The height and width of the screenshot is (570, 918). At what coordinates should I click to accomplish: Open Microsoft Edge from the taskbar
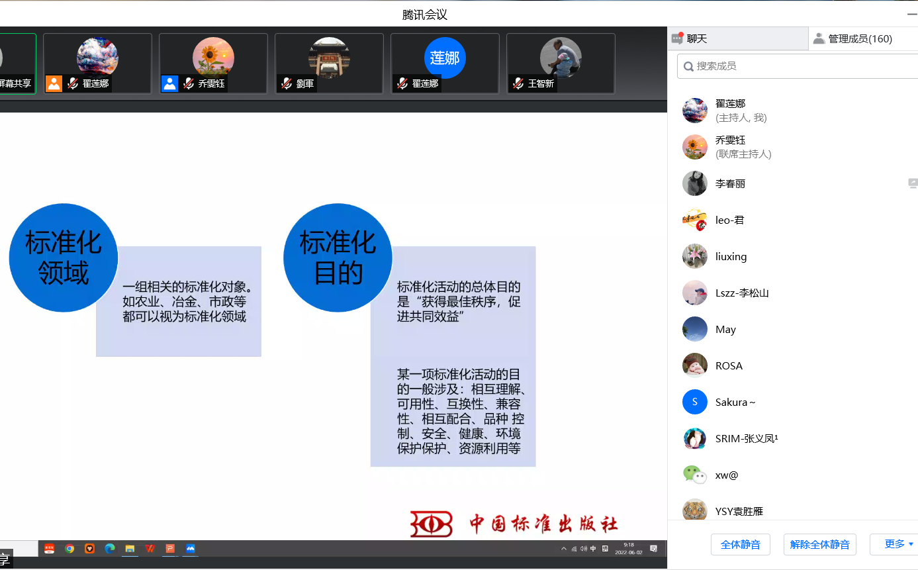[110, 548]
